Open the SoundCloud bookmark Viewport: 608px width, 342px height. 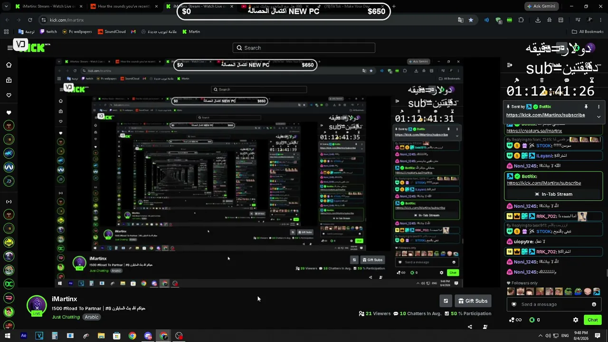coord(112,32)
